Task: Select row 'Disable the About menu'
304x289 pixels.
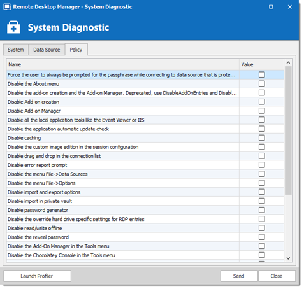Action: point(145,84)
